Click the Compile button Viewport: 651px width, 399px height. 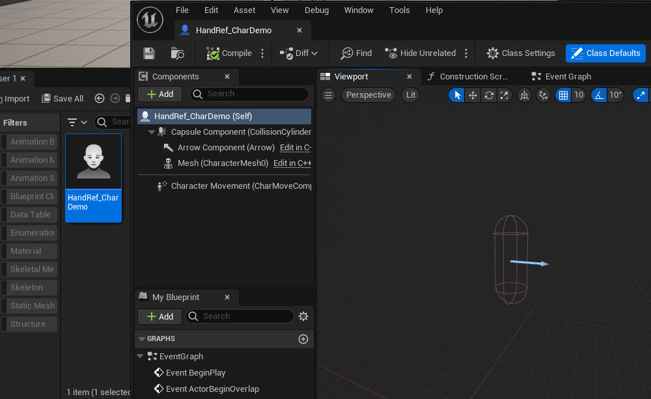pos(229,53)
